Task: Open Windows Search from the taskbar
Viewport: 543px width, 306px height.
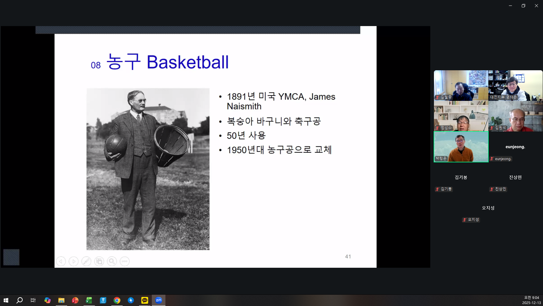Action: (x=19, y=300)
